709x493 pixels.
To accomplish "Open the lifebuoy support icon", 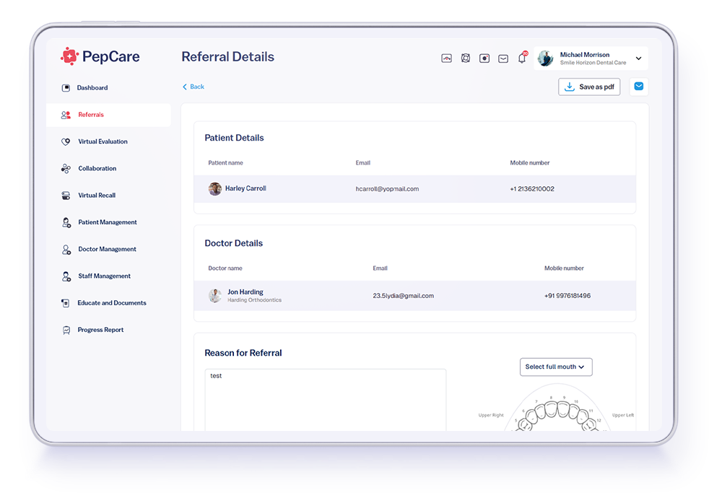I will (465, 58).
